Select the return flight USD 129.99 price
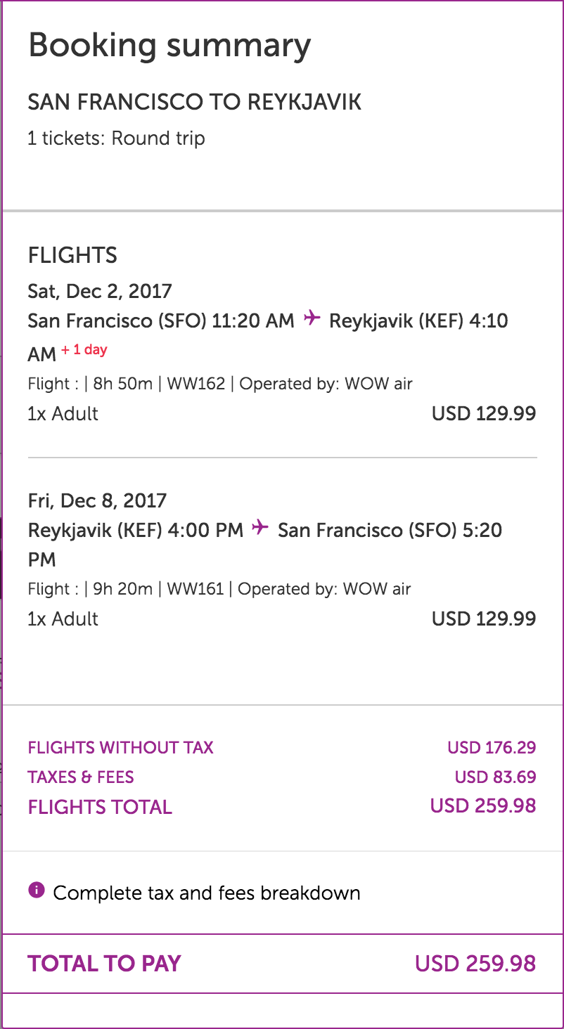This screenshot has width=564, height=1029. (483, 619)
